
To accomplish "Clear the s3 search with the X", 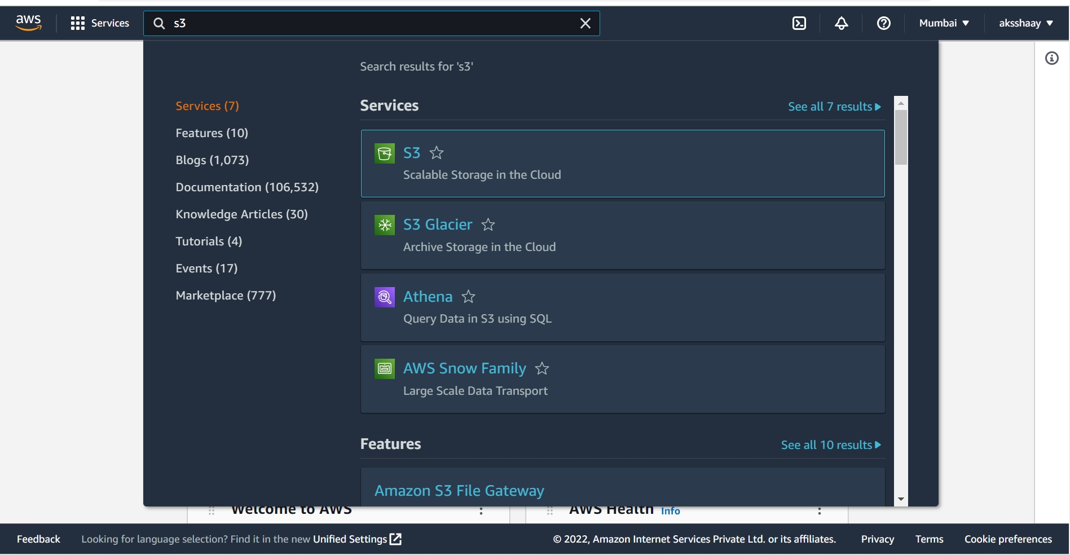I will coord(585,23).
